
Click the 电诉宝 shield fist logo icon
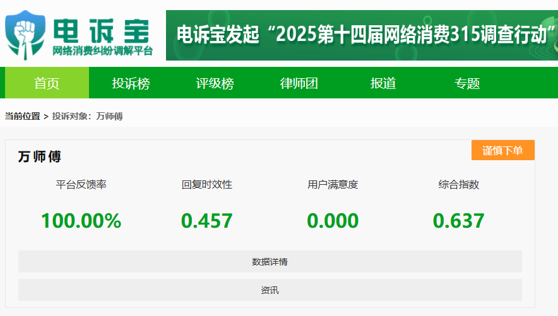point(25,35)
